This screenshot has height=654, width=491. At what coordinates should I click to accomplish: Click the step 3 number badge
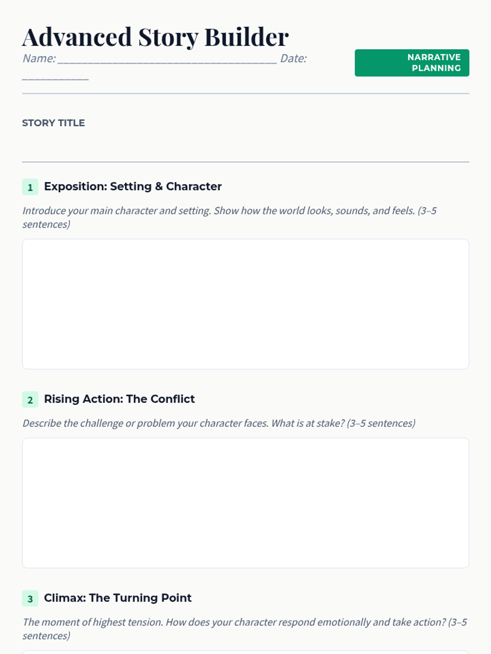click(x=30, y=599)
